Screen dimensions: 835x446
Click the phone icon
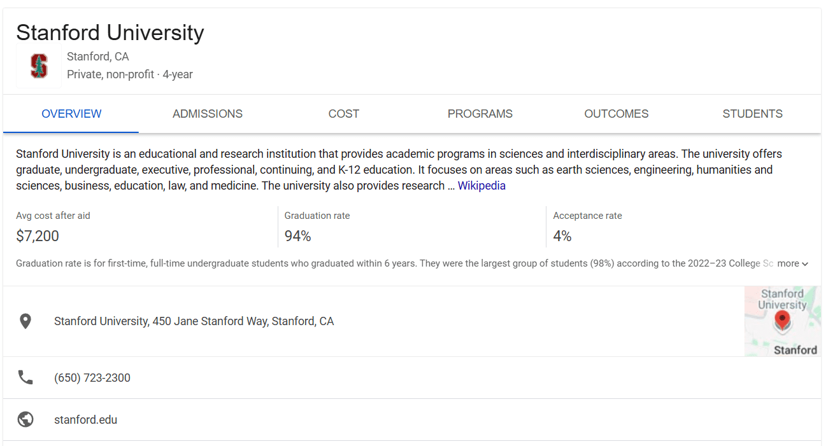click(25, 378)
